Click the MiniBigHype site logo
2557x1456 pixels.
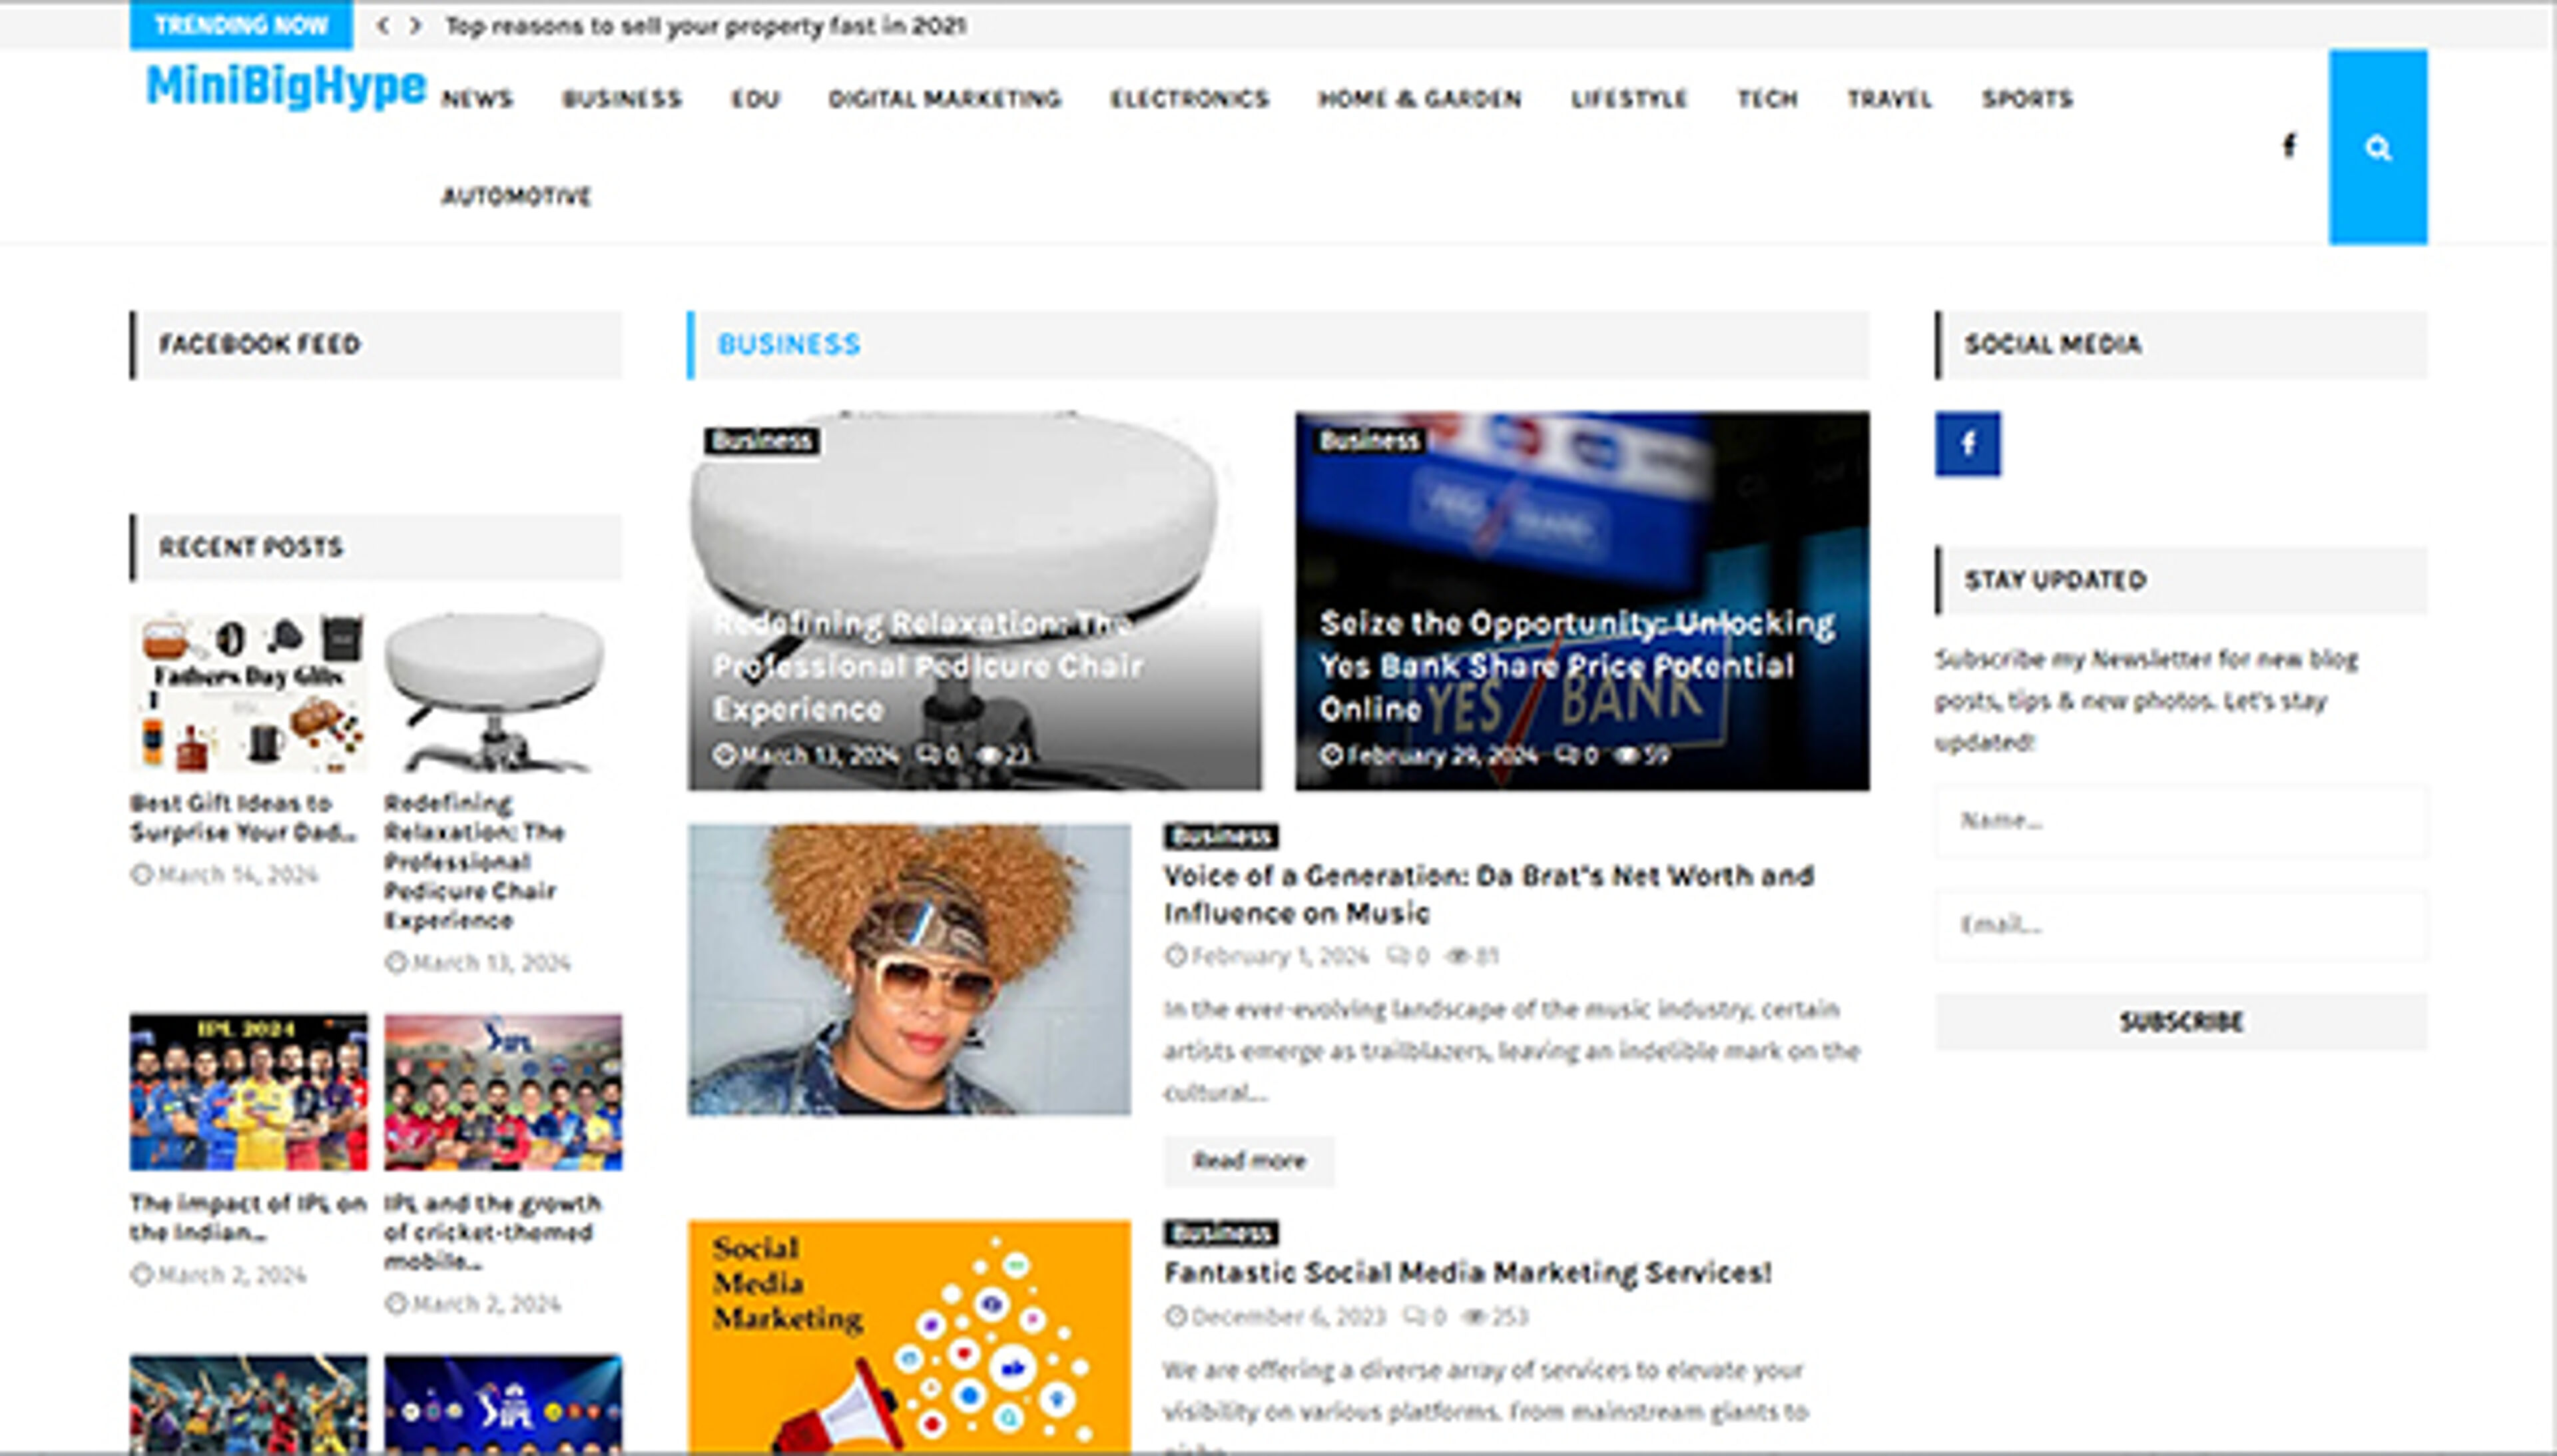(286, 86)
